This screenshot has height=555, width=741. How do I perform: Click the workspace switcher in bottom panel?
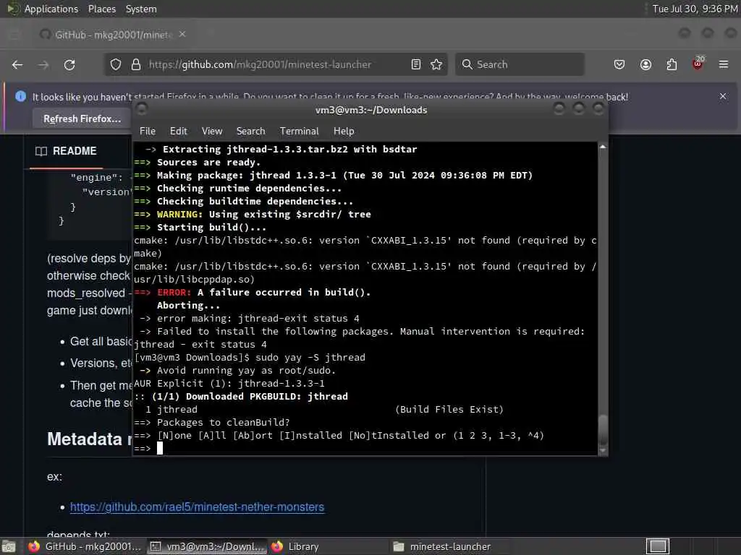(x=658, y=546)
